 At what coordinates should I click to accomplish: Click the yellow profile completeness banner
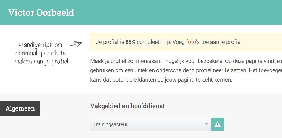186,42
